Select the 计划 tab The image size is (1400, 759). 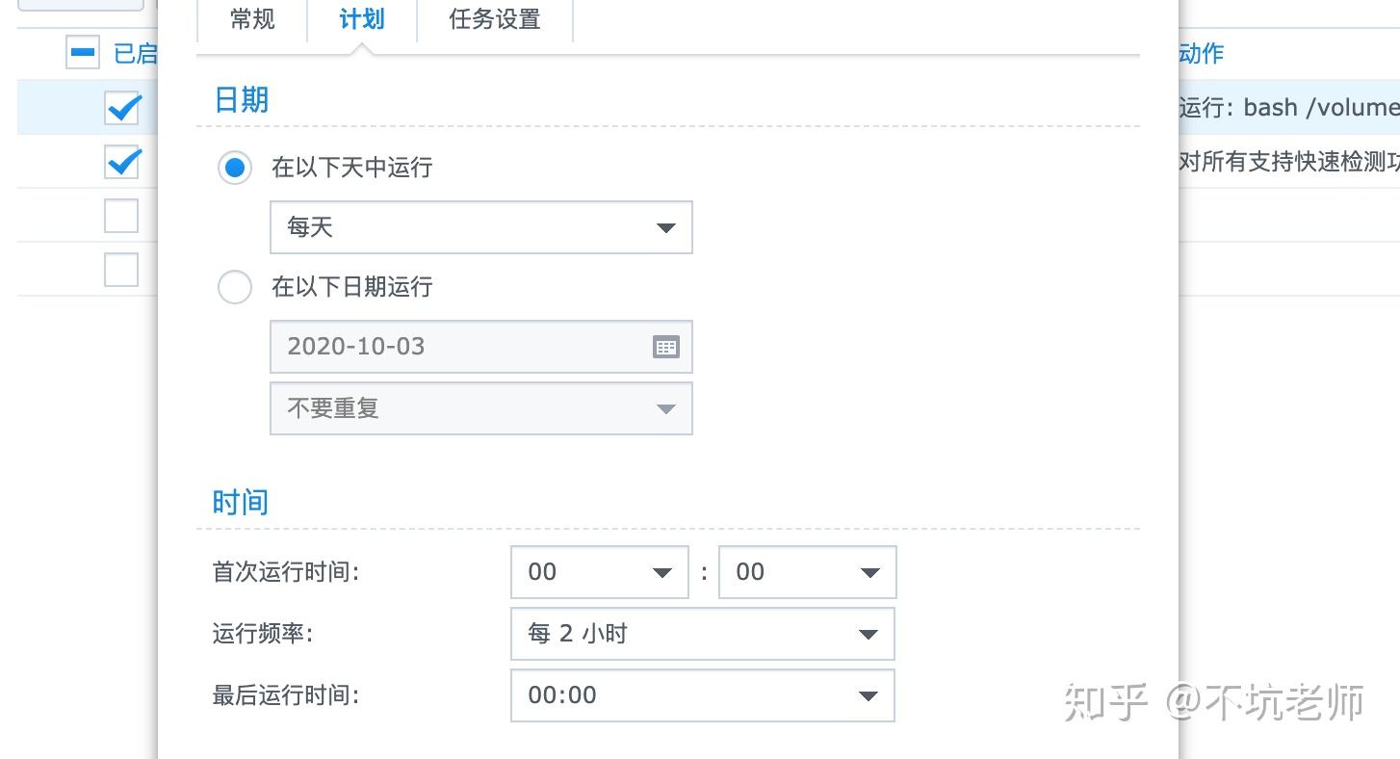360,19
